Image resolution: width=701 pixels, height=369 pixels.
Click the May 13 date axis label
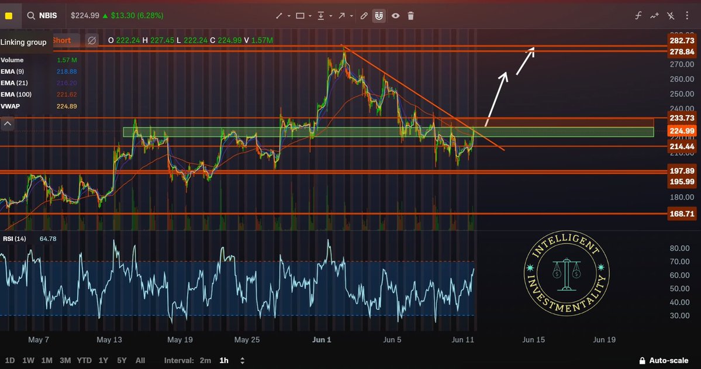pyautogui.click(x=109, y=340)
